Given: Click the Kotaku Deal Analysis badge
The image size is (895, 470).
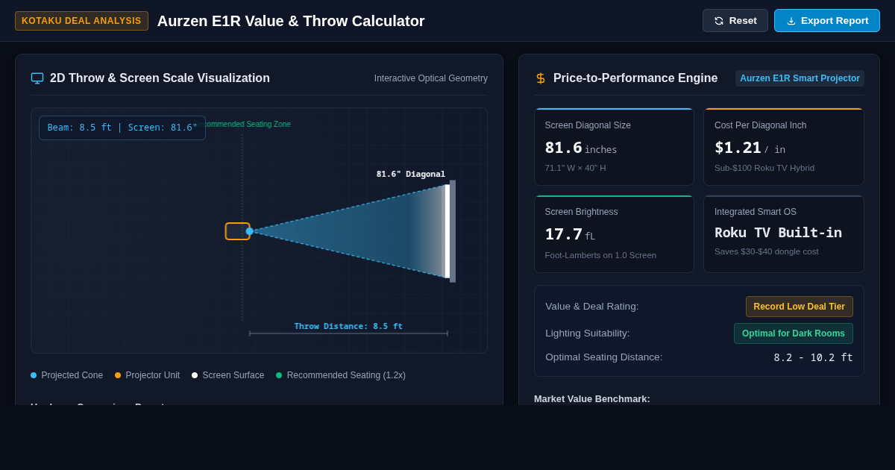Looking at the screenshot, I should click(81, 21).
